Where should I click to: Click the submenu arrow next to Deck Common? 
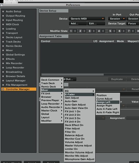tap(61, 80)
